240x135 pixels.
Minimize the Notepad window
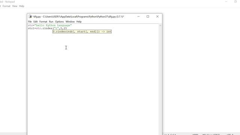[x=226, y=1]
